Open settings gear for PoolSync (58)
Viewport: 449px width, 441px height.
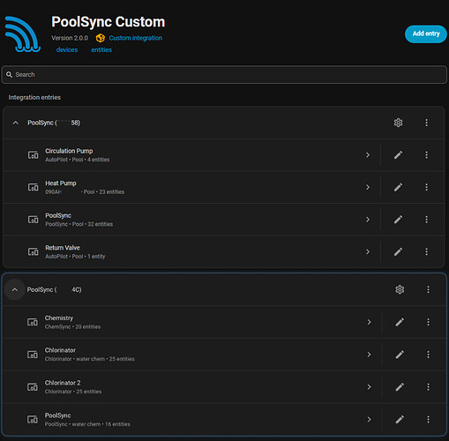[398, 123]
